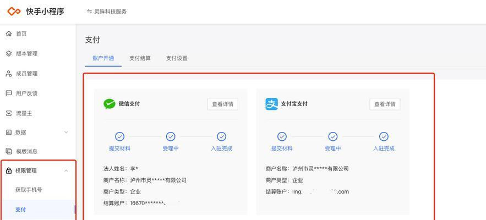Click the 权限管理 lock icon

click(9, 170)
